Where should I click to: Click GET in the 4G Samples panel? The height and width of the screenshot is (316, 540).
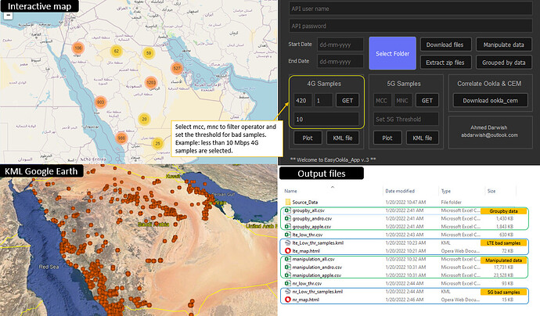coord(347,101)
